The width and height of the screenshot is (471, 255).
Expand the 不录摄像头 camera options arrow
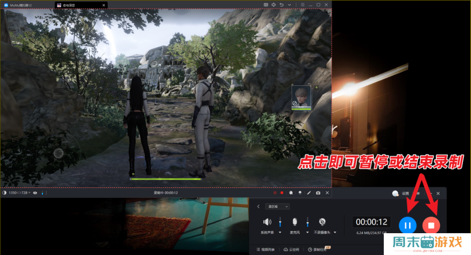tap(335, 233)
